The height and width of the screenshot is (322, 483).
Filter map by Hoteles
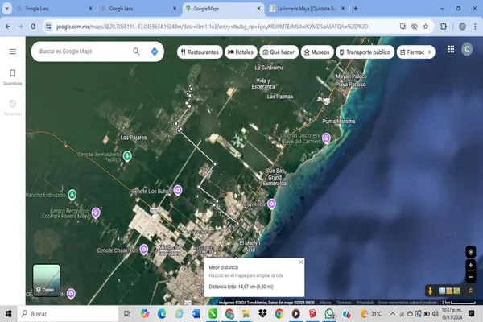(x=241, y=52)
